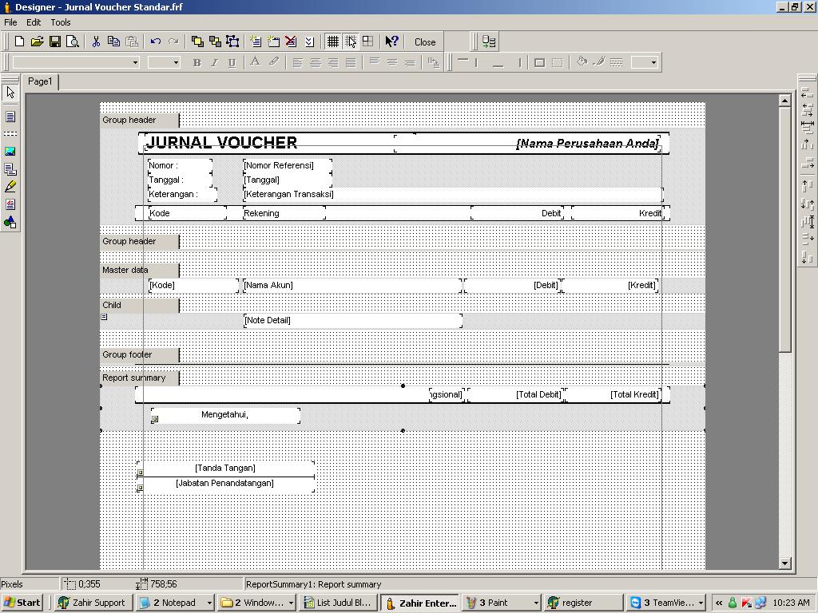
Task: Click the Undo arrow icon
Action: (156, 42)
